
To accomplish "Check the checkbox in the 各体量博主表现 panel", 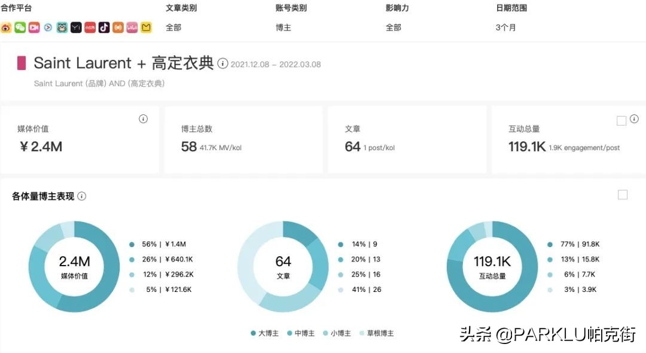I will point(622,194).
